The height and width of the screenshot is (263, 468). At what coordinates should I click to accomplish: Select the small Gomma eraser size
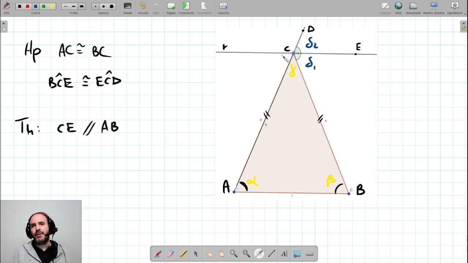tap(95, 7)
